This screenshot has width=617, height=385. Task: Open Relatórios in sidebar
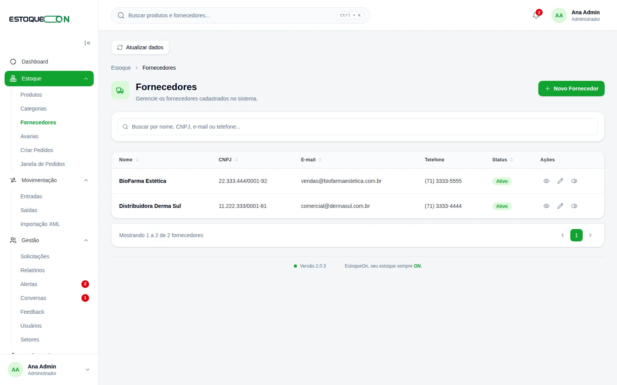coord(32,270)
